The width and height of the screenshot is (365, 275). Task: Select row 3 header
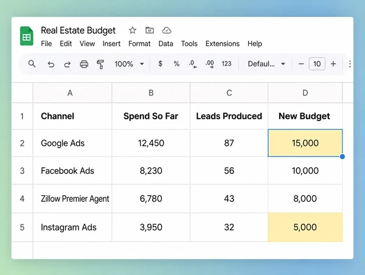point(22,171)
